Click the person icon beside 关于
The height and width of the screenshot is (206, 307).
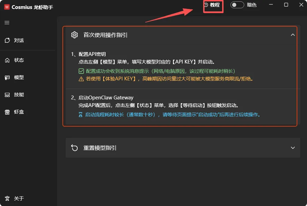(x=7, y=198)
